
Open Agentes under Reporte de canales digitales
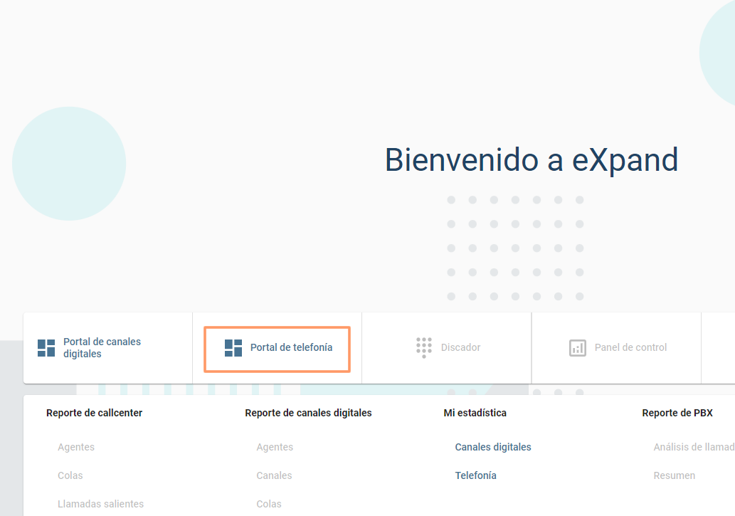(x=275, y=447)
